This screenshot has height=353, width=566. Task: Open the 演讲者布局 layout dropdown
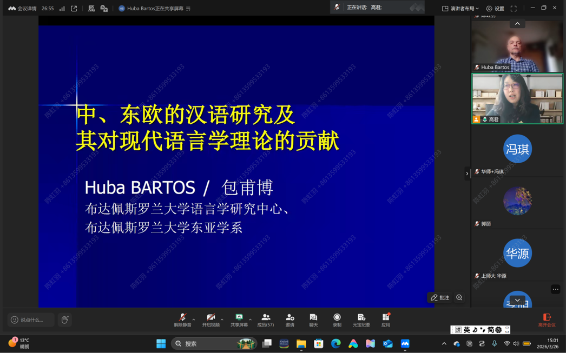pos(460,8)
